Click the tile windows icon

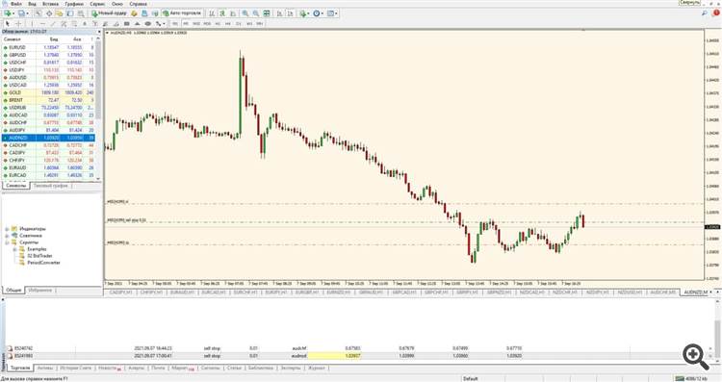click(x=266, y=13)
